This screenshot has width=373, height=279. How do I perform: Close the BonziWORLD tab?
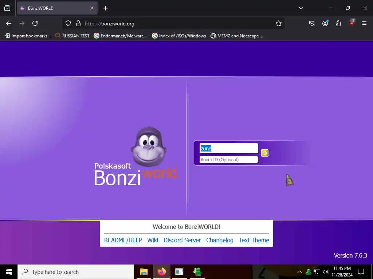click(x=92, y=8)
